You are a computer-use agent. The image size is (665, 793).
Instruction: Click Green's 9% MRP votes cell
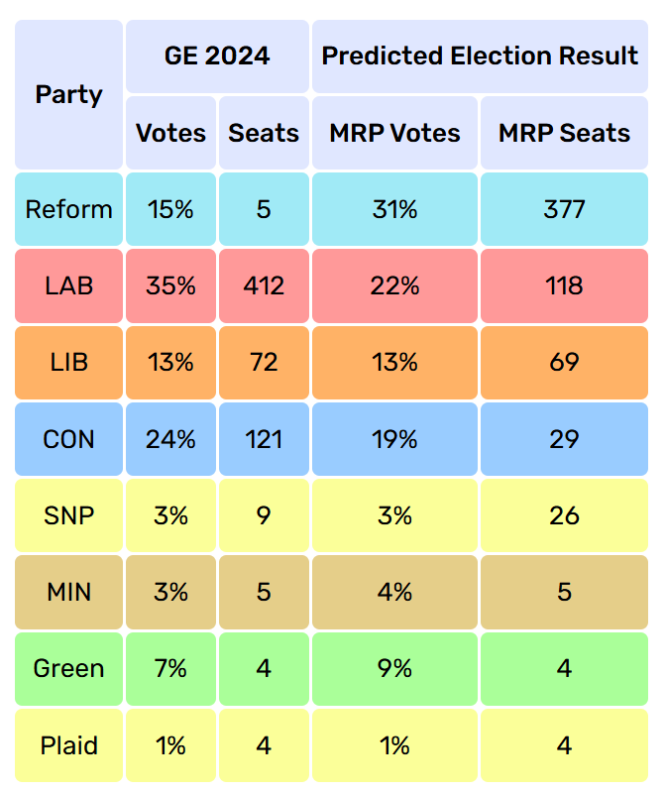(394, 668)
